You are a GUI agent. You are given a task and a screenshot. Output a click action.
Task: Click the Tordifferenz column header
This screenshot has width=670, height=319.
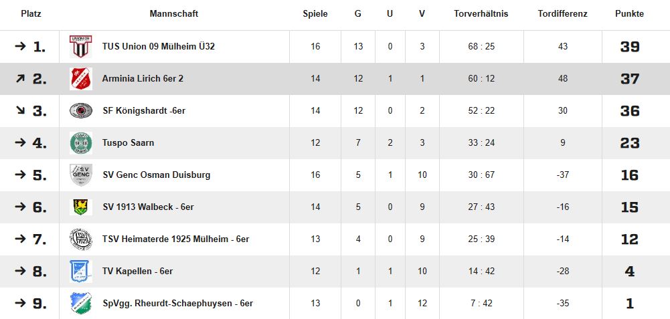pos(562,14)
